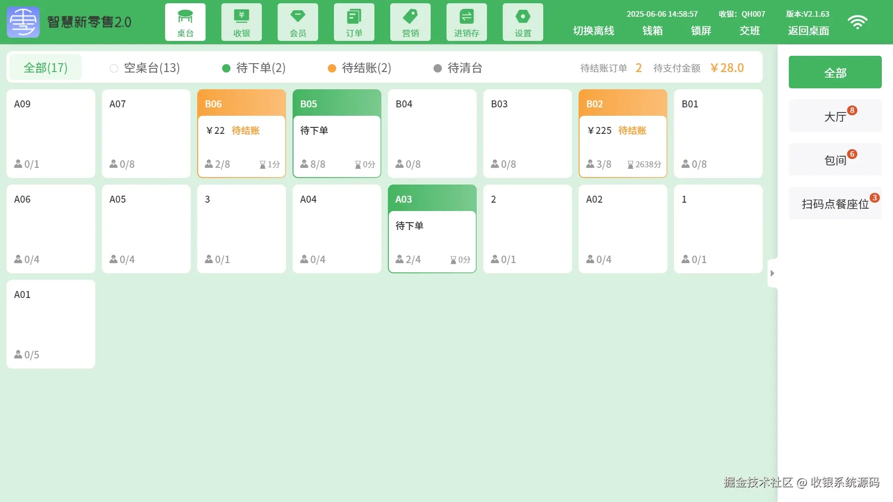Click the app logo at top left
This screenshot has height=502, width=893.
[x=23, y=22]
